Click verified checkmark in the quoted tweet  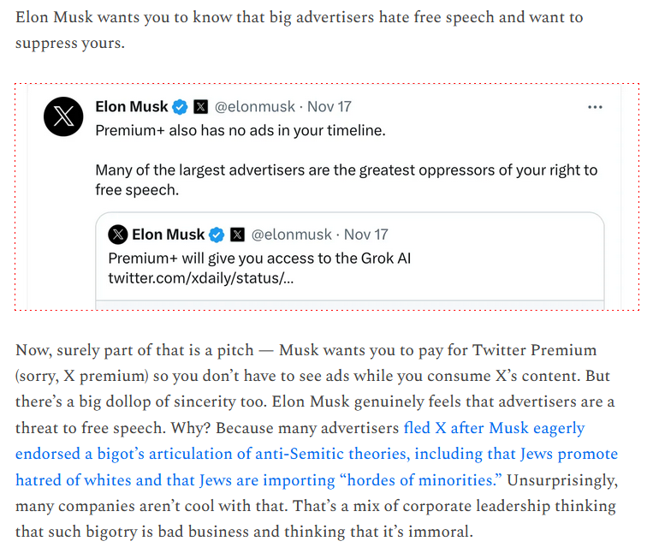217,235
